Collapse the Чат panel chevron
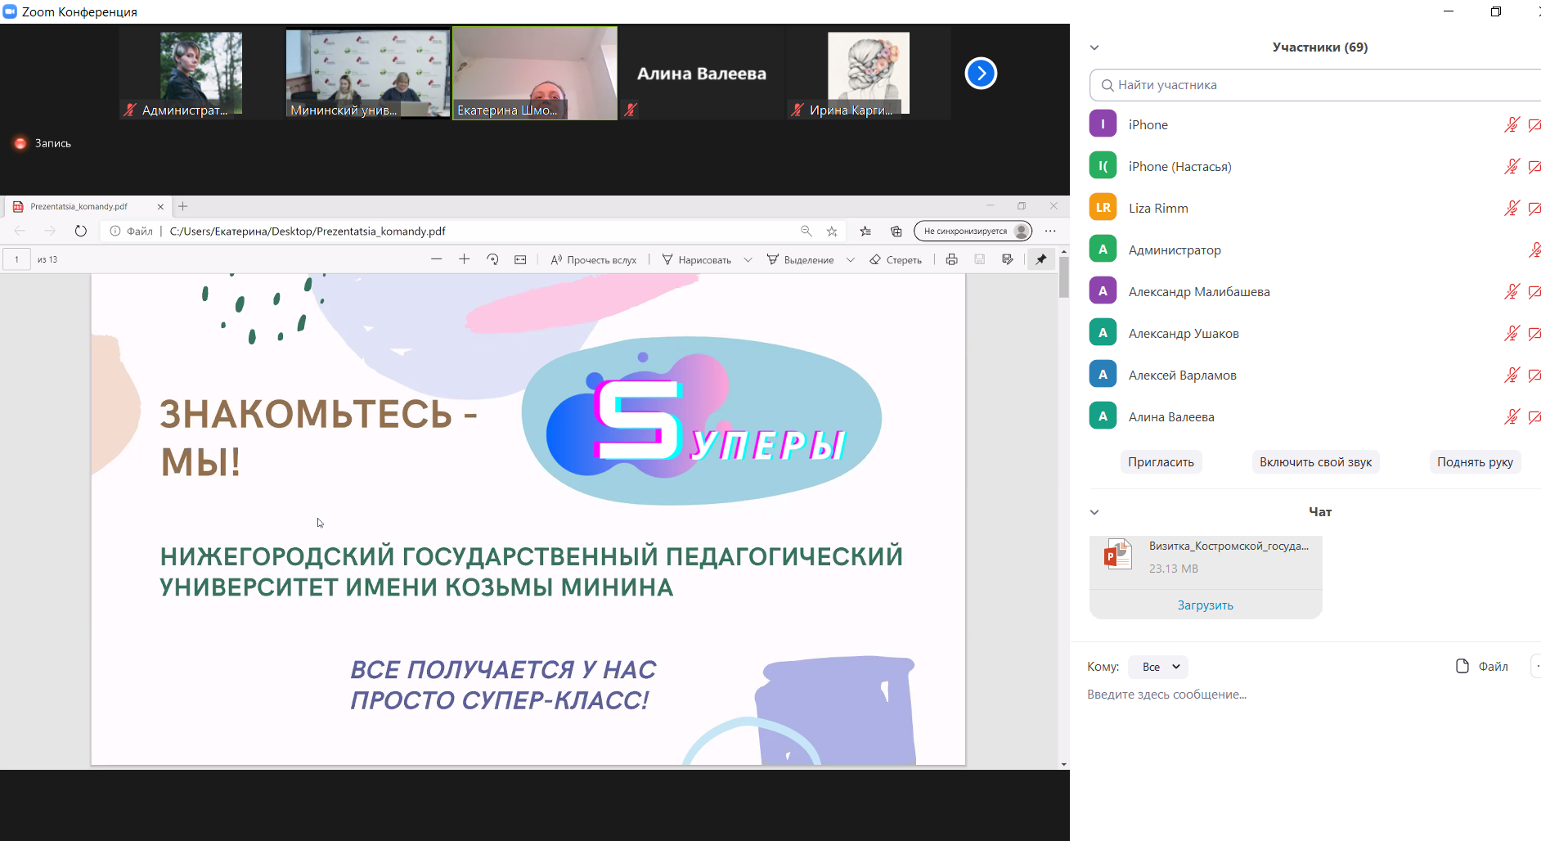 (x=1094, y=512)
